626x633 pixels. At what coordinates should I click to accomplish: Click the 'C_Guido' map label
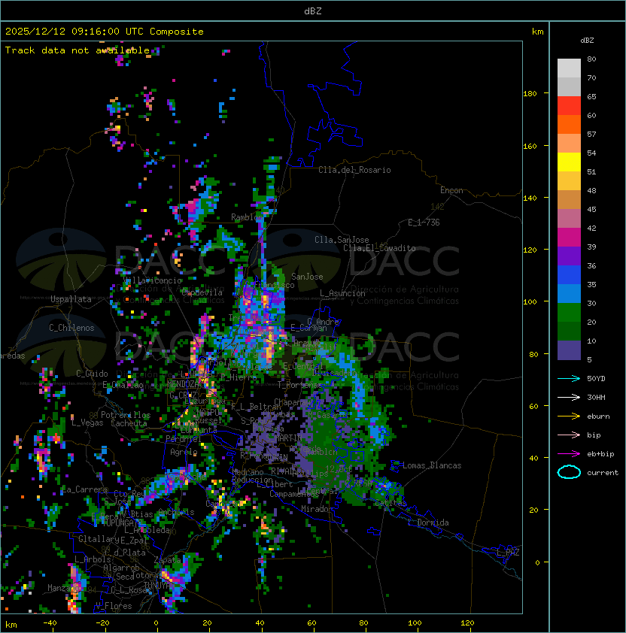92,374
